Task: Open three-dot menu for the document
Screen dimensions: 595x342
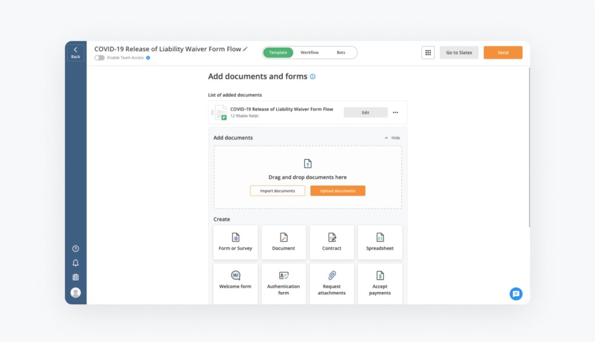Action: [395, 113]
